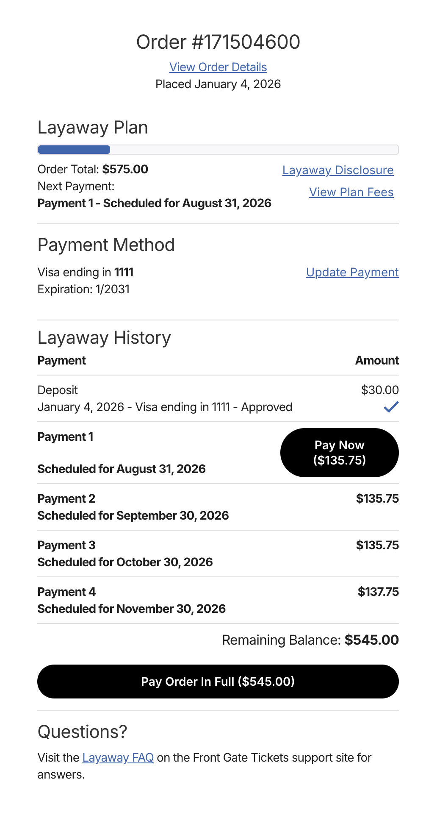Click the layaway plan progress bar
The height and width of the screenshot is (818, 437).
218,150
